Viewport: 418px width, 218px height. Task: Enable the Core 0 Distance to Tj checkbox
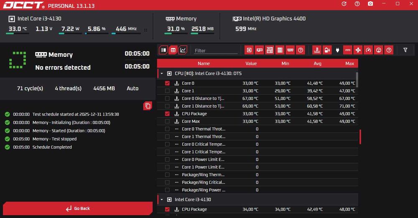tap(167, 98)
